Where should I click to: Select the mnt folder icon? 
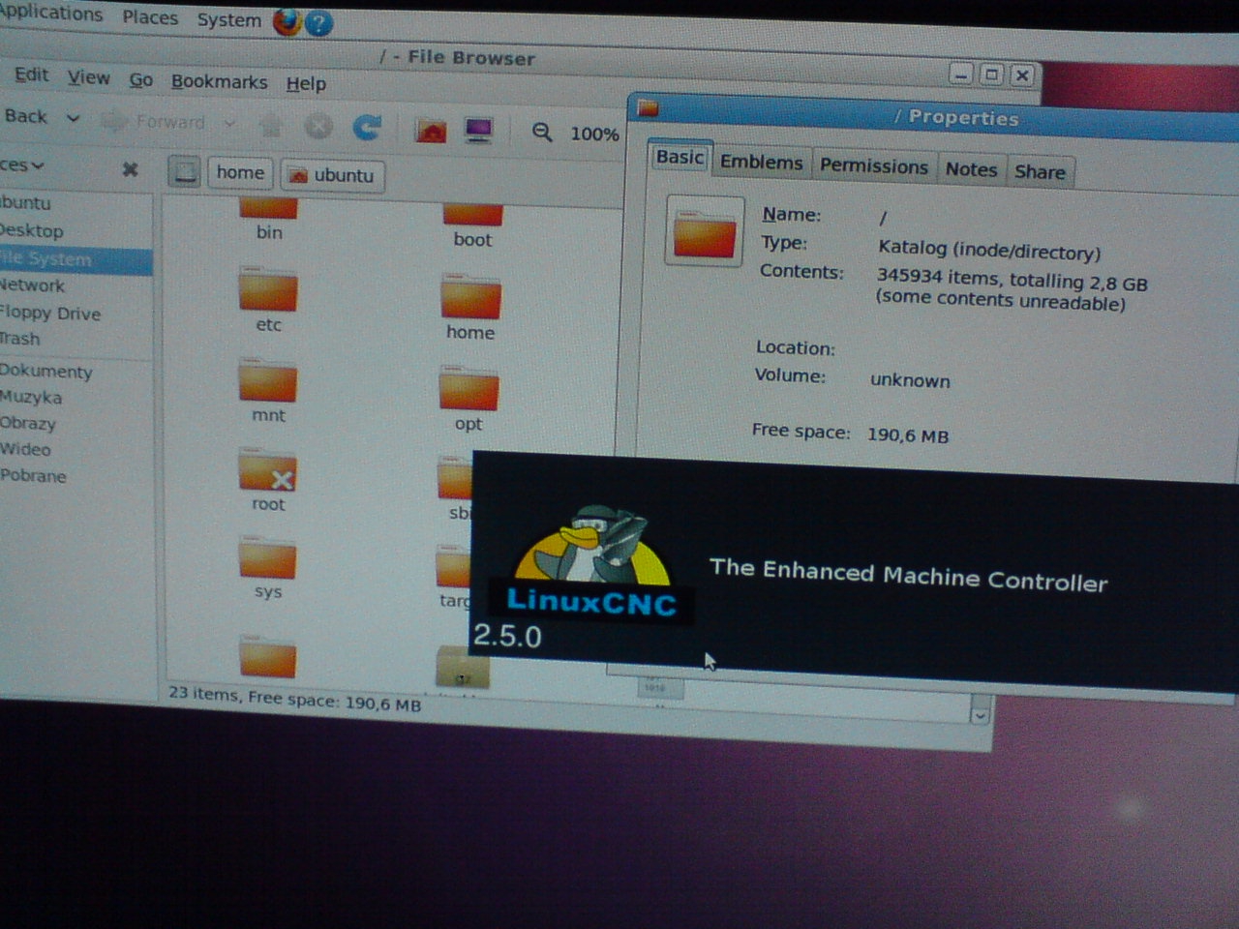pos(268,380)
